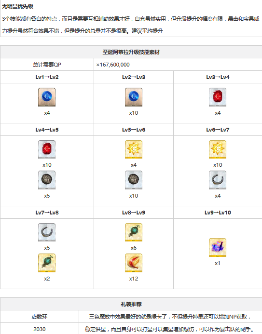Click the green seed material under Lv7→Lv8

47,263
